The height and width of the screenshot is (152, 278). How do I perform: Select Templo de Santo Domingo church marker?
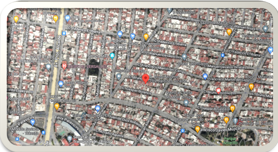click(x=235, y=121)
